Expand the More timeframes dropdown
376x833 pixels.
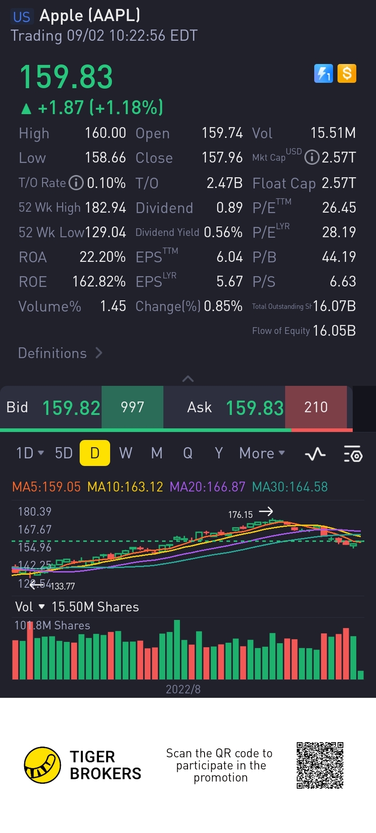[x=262, y=453]
